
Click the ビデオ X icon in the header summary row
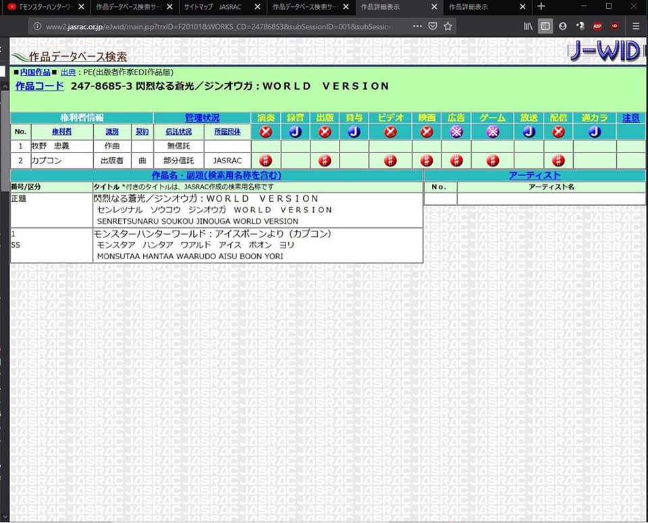tap(390, 132)
